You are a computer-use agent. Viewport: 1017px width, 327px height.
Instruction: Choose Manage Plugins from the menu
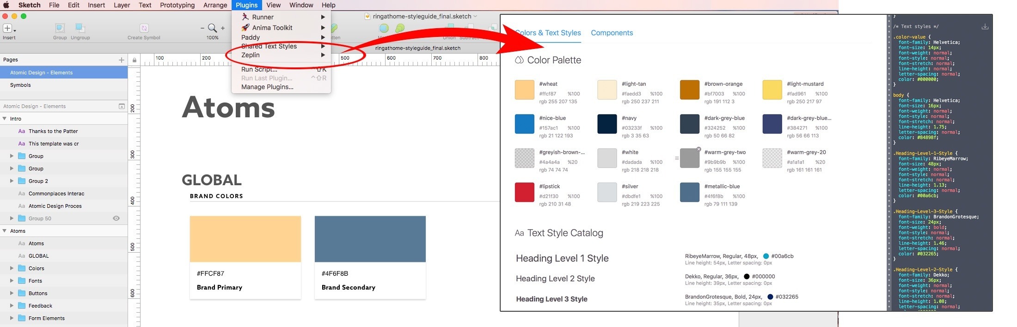(x=267, y=87)
